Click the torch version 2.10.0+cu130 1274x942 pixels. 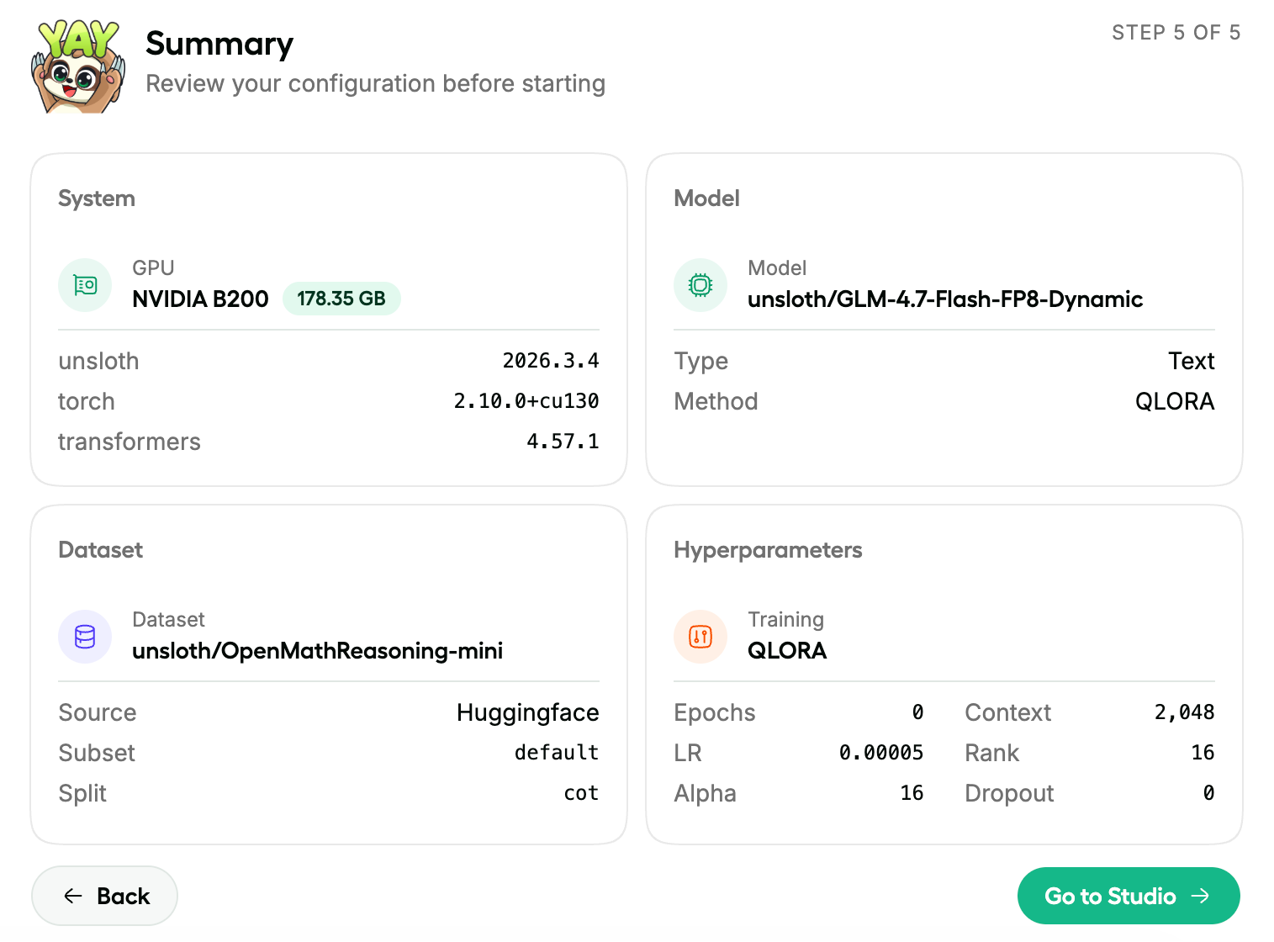[526, 401]
